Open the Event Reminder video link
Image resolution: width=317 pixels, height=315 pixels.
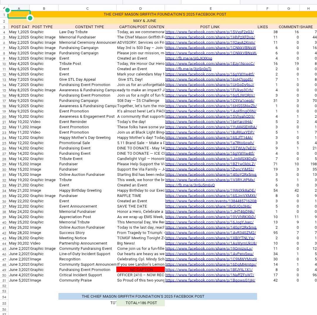209,122
